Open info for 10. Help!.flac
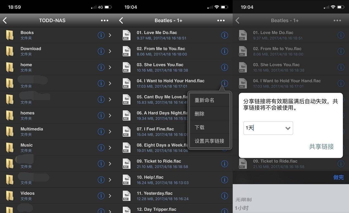 (225, 180)
